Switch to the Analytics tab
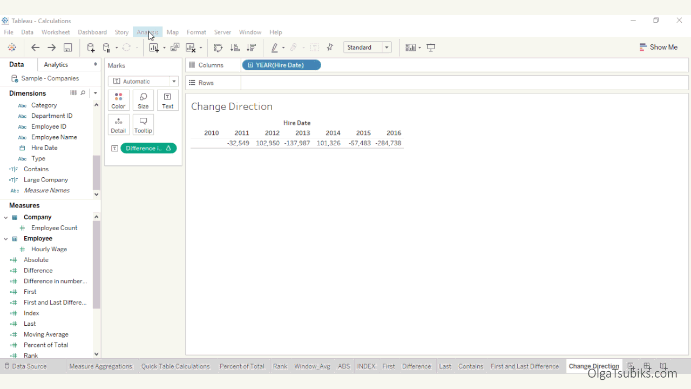This screenshot has height=389, width=691. (69, 65)
